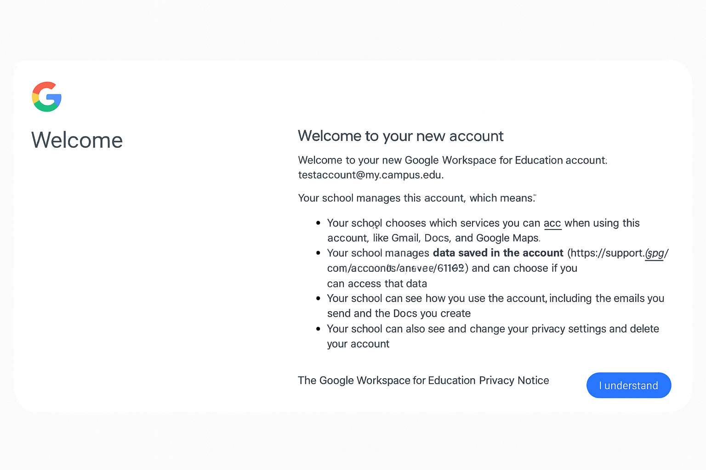Image resolution: width=706 pixels, height=470 pixels.
Task: Click the Google G logo
Action: [x=46, y=97]
